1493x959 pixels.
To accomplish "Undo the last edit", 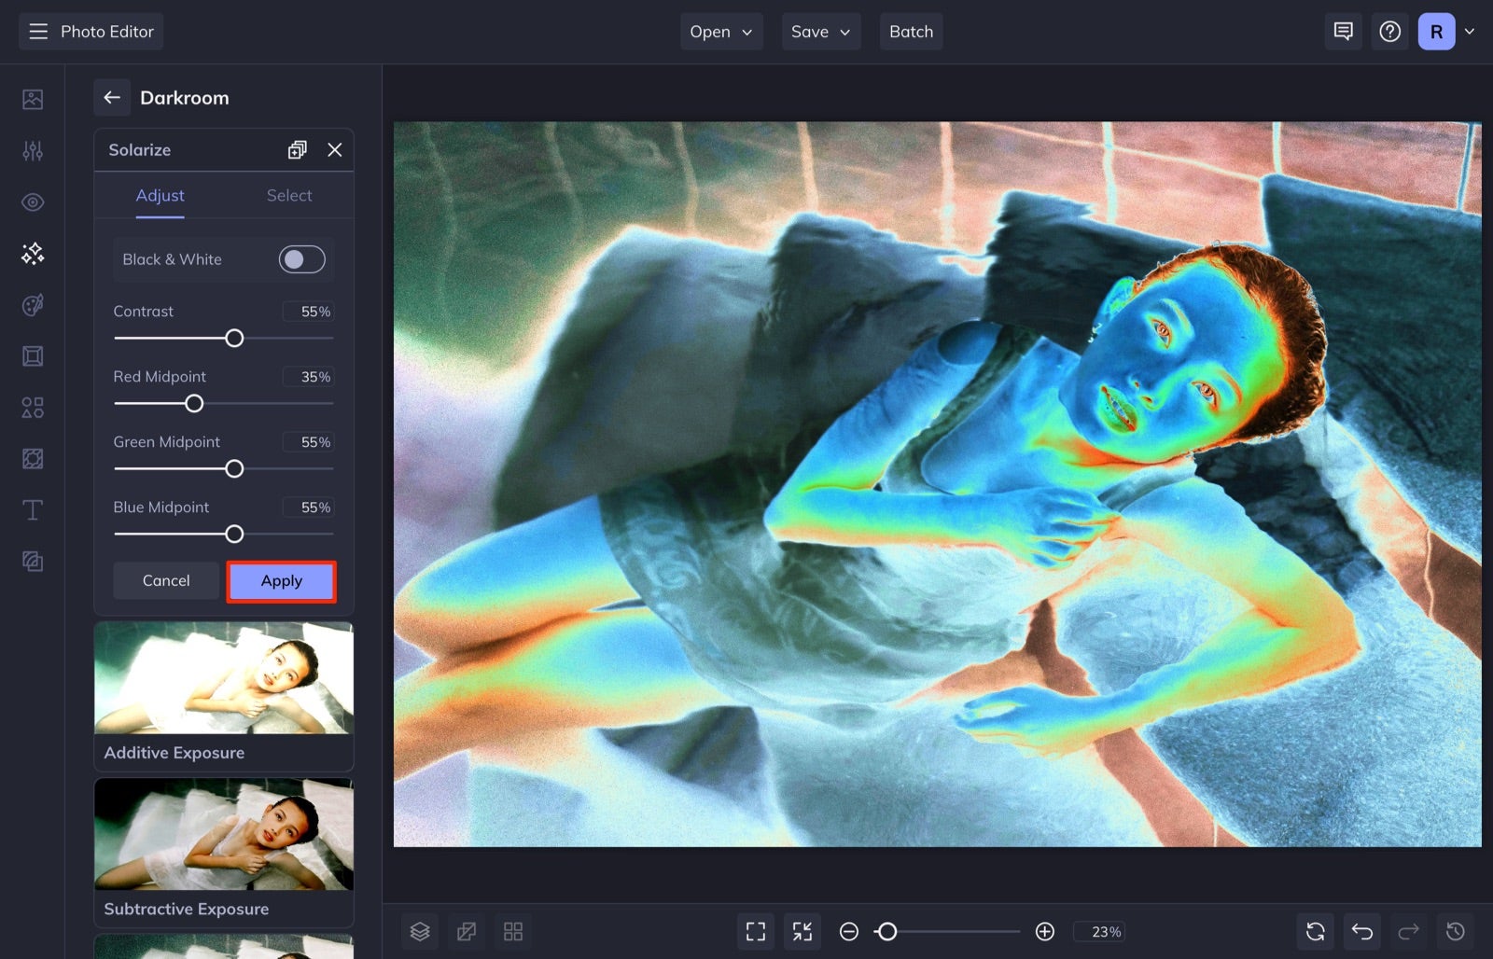I will 1361,931.
